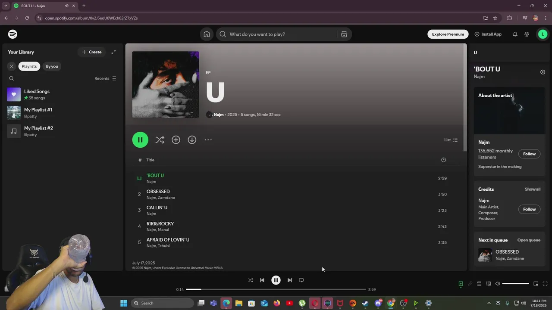Click the Windows Start button
Screen dimensions: 552x310
(124, 303)
